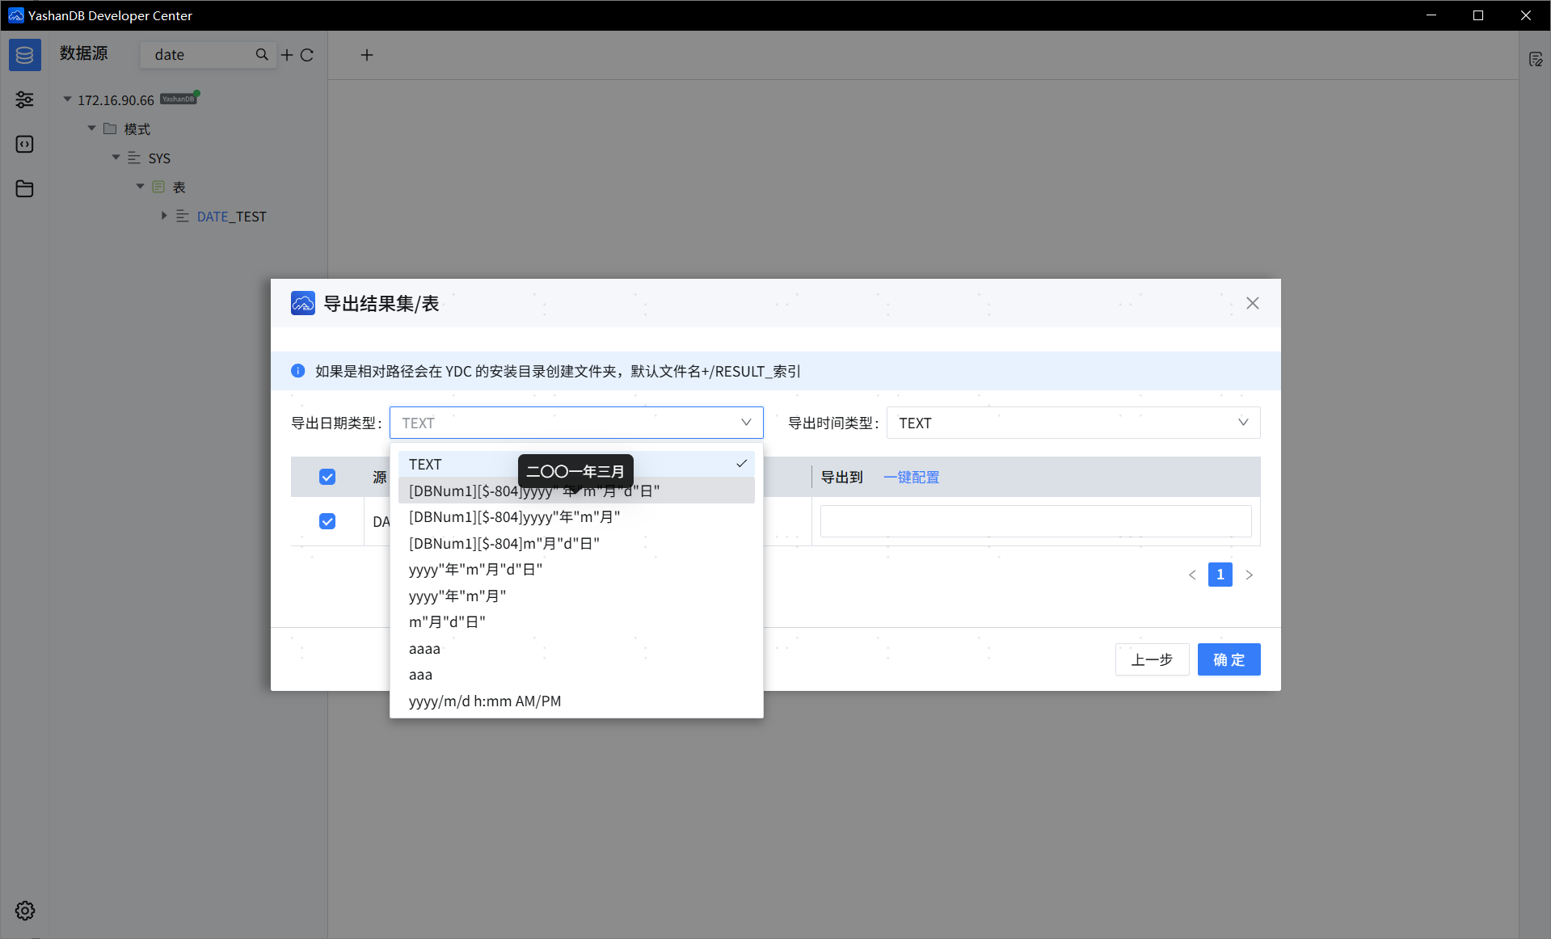Viewport: 1551px width, 939px height.
Task: Refresh the data source tree
Action: pos(307,55)
